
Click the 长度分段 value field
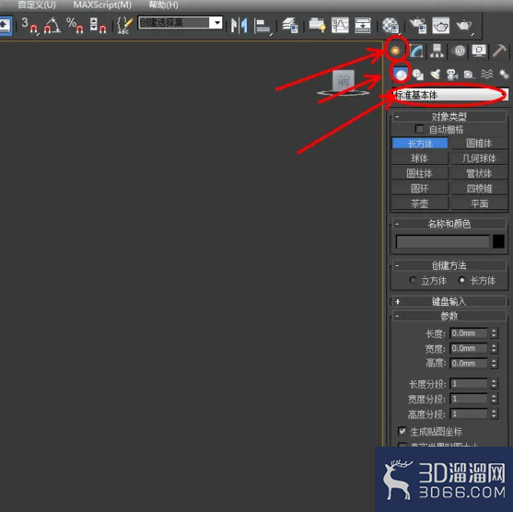coord(469,384)
